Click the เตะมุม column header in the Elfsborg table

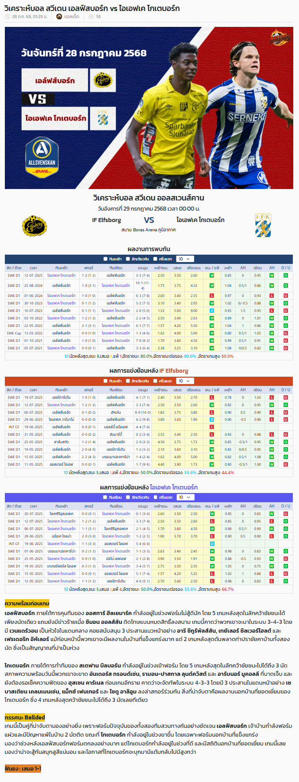143,390
